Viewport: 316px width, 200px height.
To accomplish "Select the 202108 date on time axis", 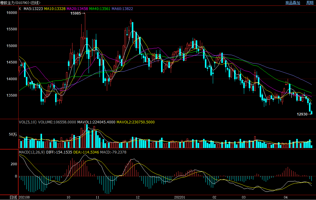I will point(24,197).
